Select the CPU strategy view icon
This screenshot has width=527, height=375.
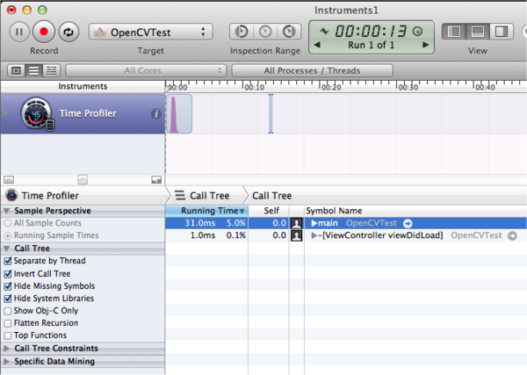16,71
